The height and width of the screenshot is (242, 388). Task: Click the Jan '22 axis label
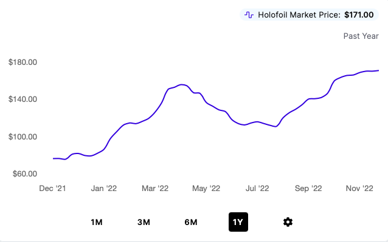pyautogui.click(x=103, y=189)
